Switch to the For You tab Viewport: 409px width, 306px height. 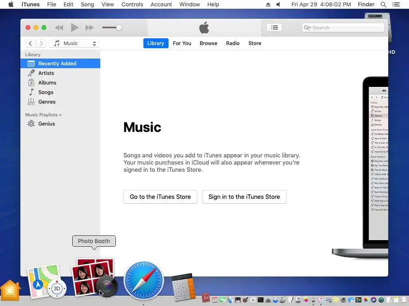[182, 43]
